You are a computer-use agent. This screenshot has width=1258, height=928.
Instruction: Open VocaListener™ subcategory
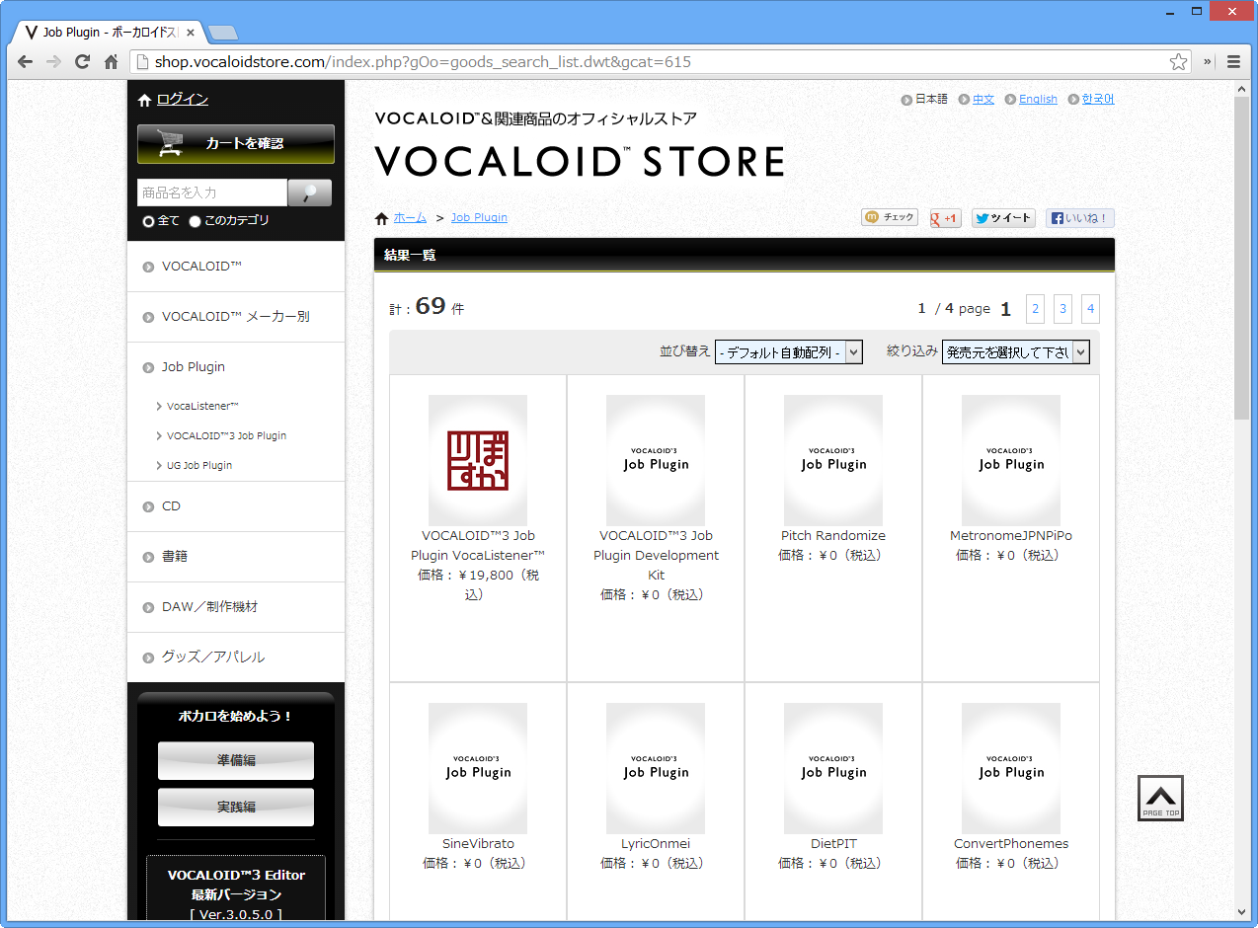click(202, 406)
